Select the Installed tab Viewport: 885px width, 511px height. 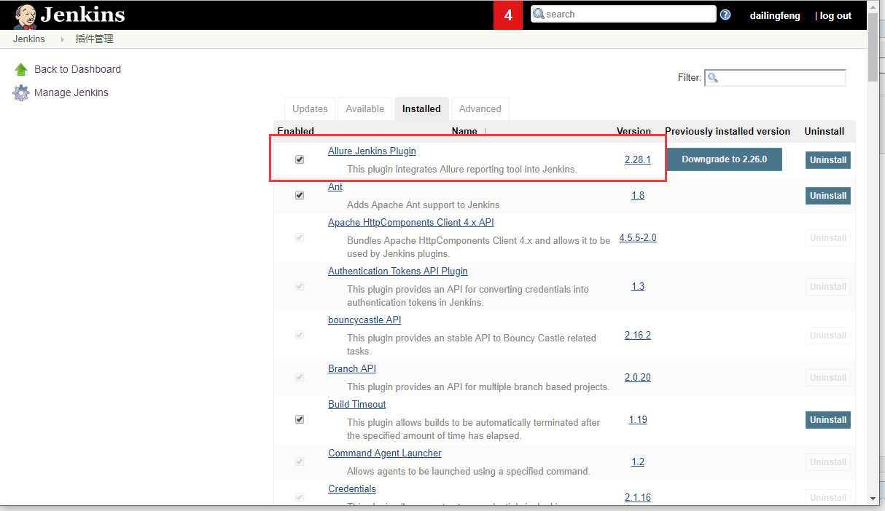[421, 108]
